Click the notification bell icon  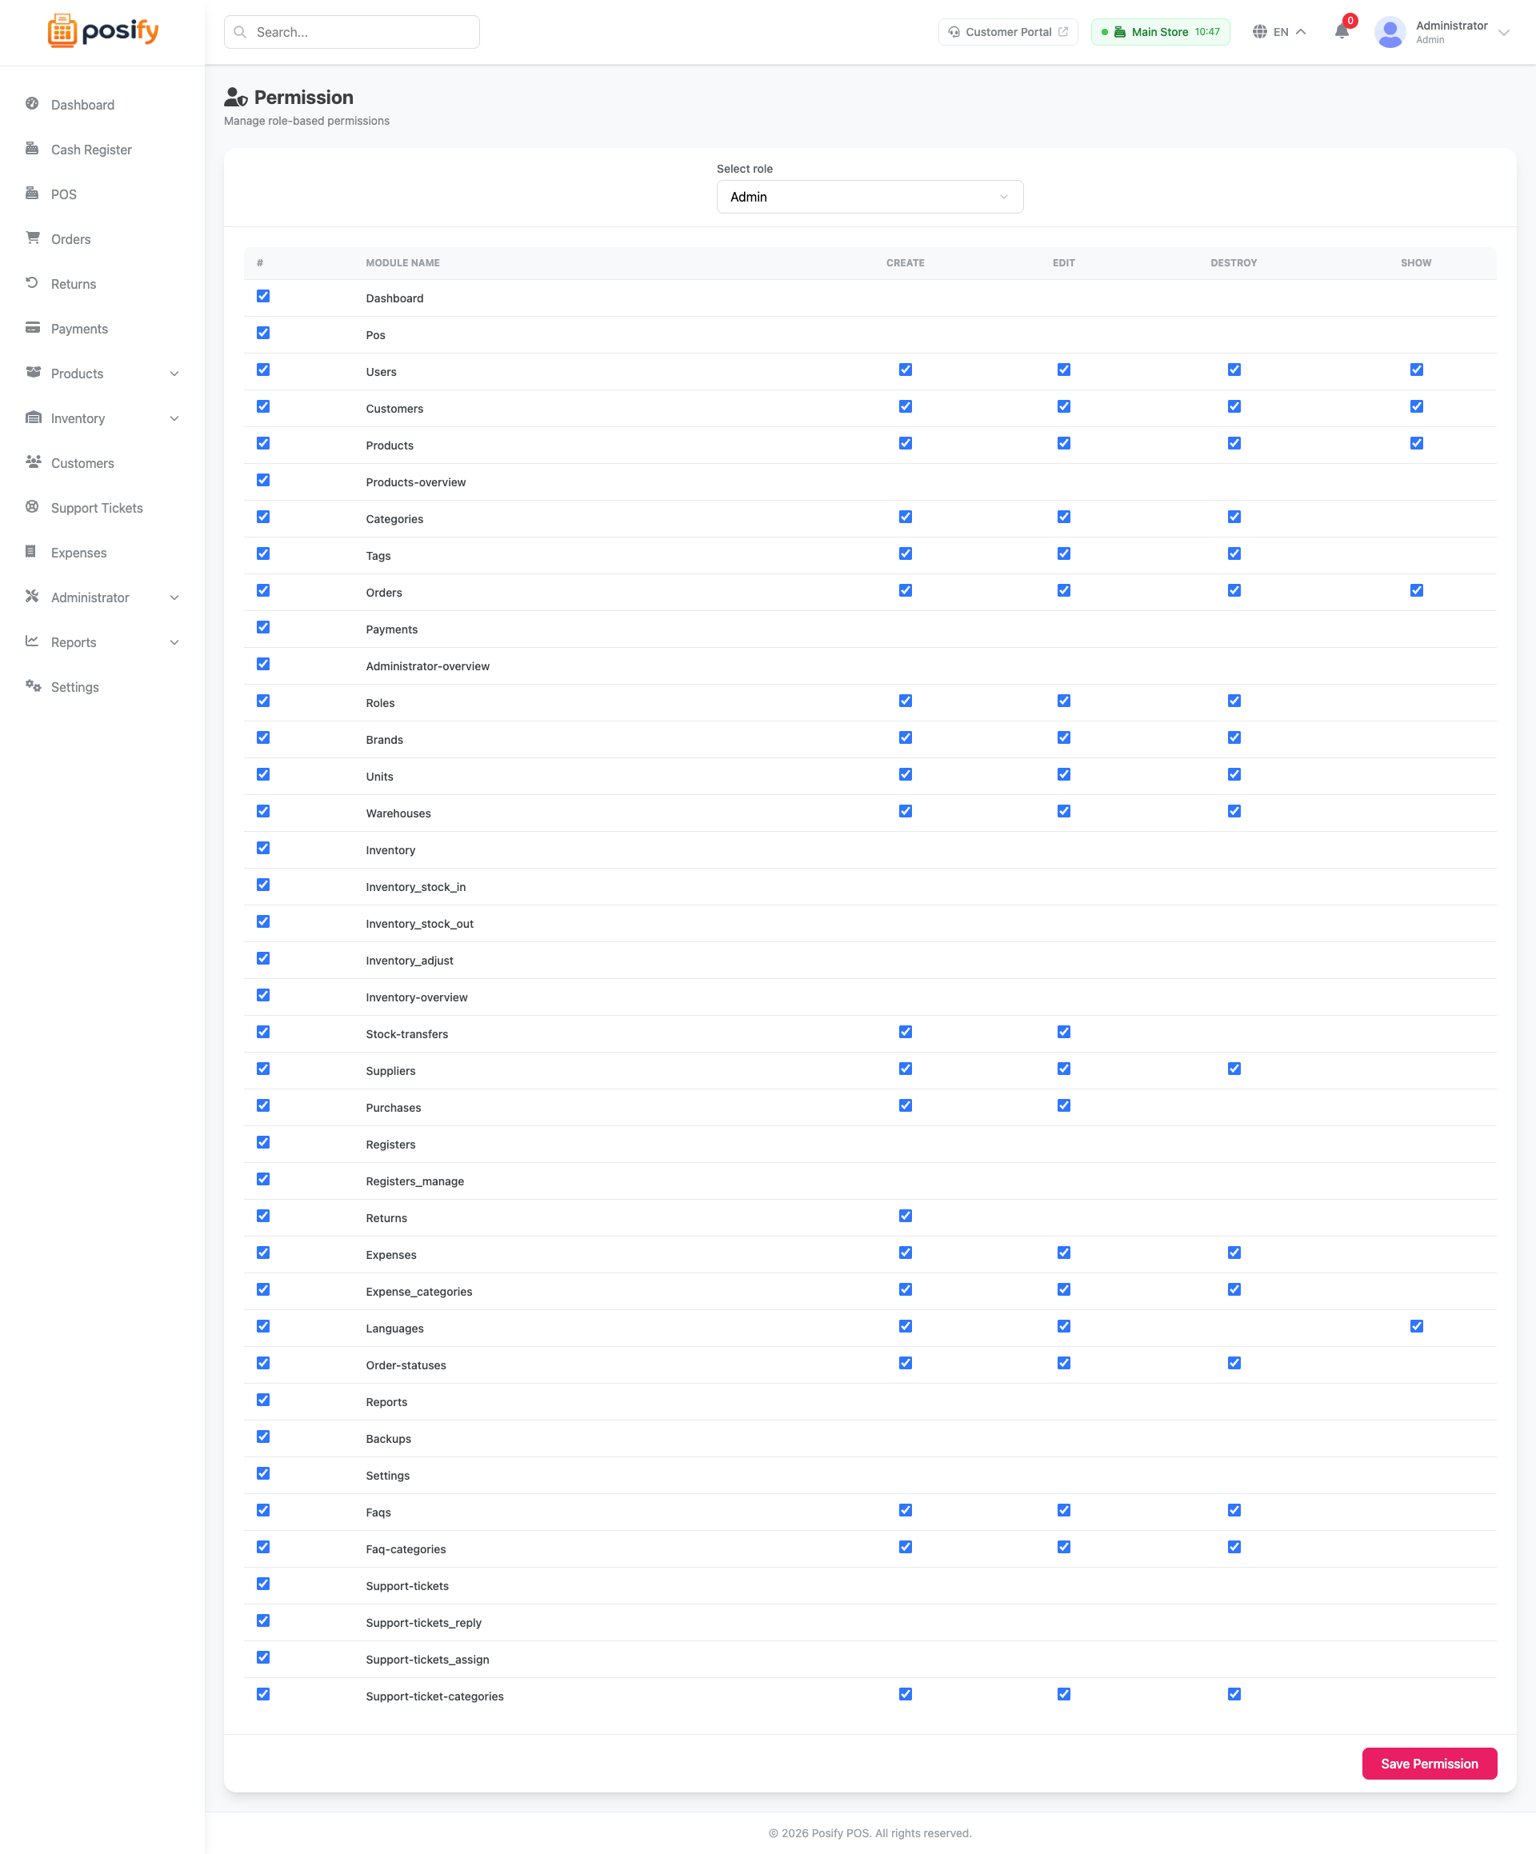pos(1342,31)
